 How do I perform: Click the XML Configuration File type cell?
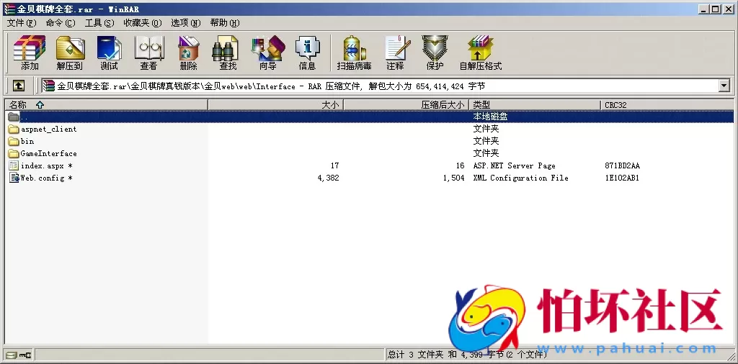click(520, 178)
